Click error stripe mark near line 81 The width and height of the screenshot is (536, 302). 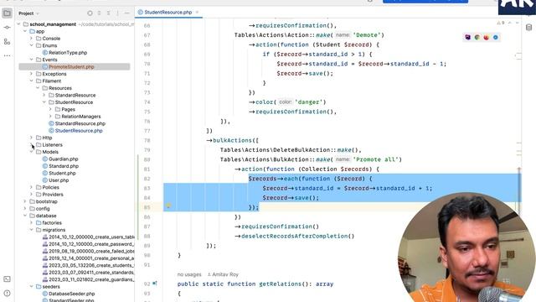pyautogui.click(x=519, y=169)
